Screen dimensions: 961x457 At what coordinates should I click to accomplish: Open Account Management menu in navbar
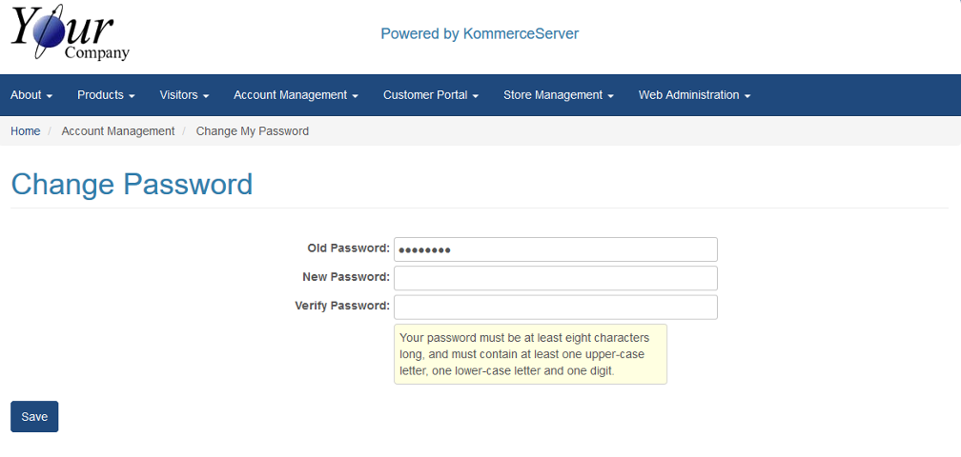point(296,95)
